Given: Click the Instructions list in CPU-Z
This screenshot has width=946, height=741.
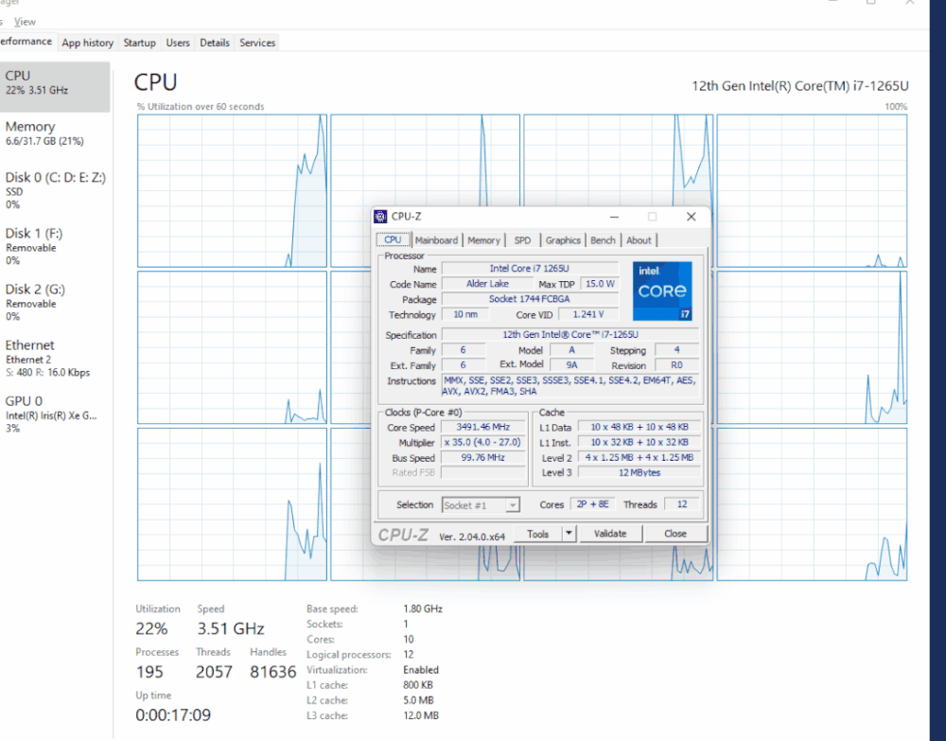Looking at the screenshot, I should [x=570, y=385].
